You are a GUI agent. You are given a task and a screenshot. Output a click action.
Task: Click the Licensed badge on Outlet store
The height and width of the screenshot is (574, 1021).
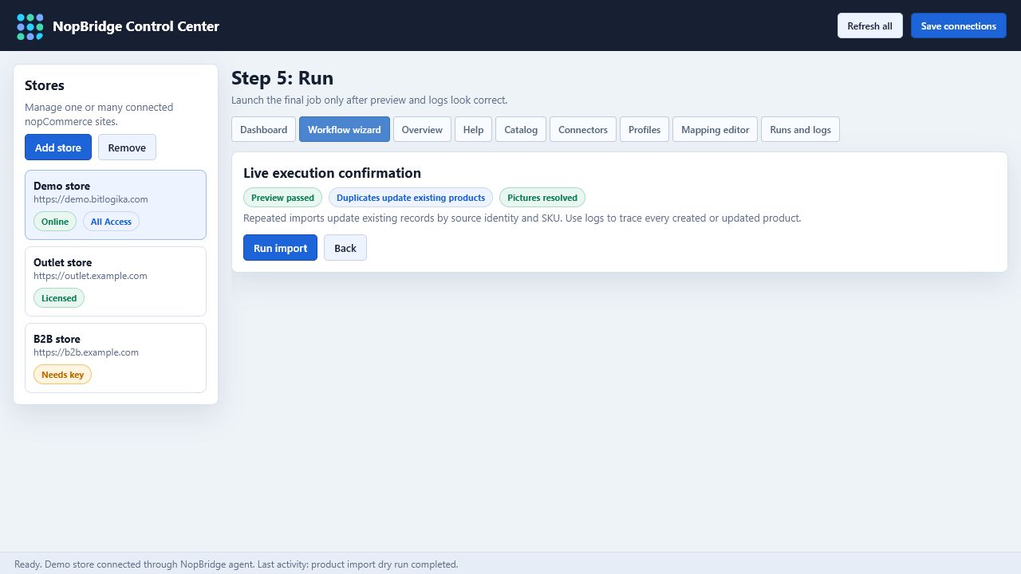click(x=59, y=298)
